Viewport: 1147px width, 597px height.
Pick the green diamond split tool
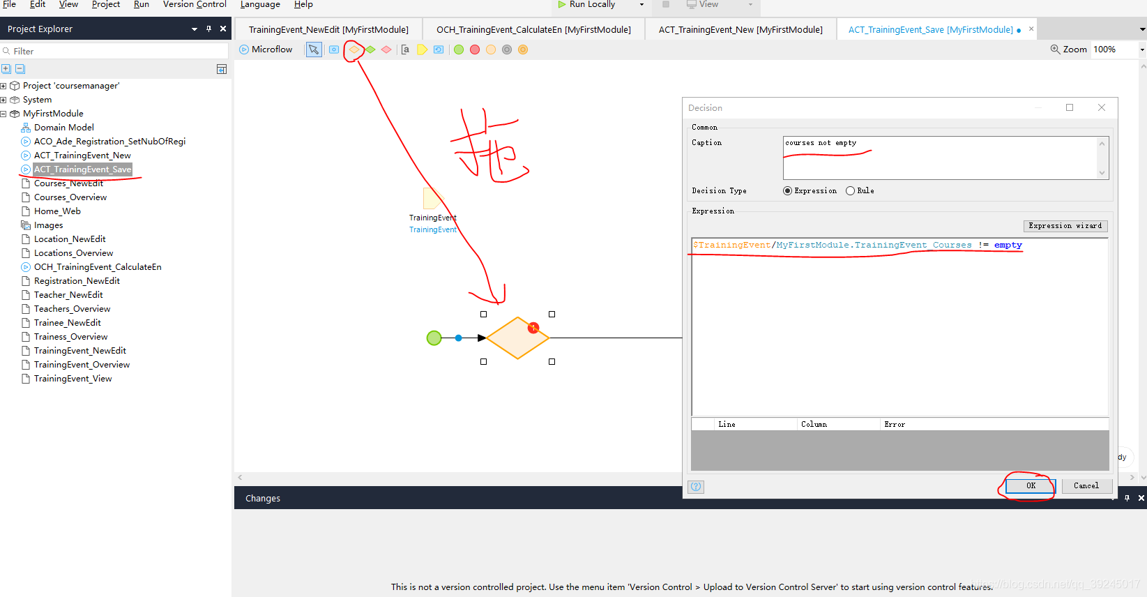click(370, 50)
